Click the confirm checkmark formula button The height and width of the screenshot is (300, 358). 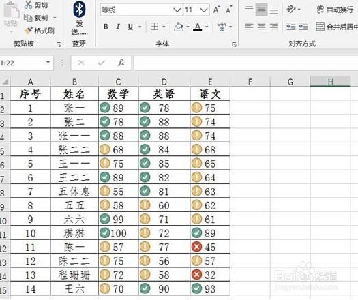point(102,63)
